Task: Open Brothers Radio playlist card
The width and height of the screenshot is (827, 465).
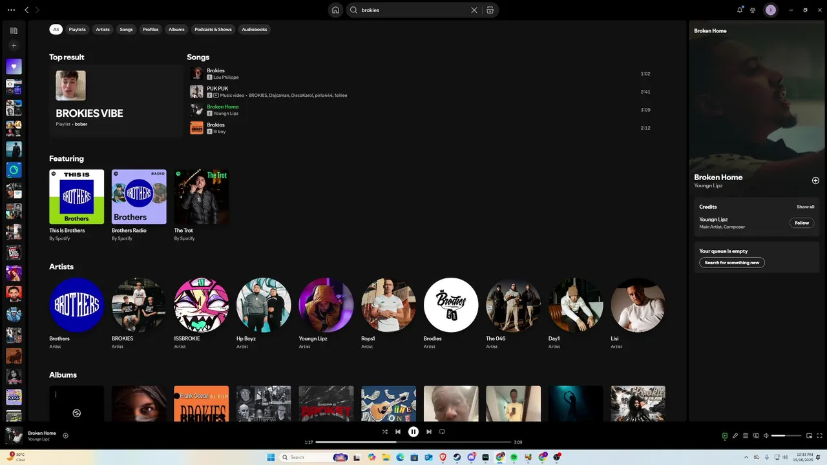Action: (139, 205)
